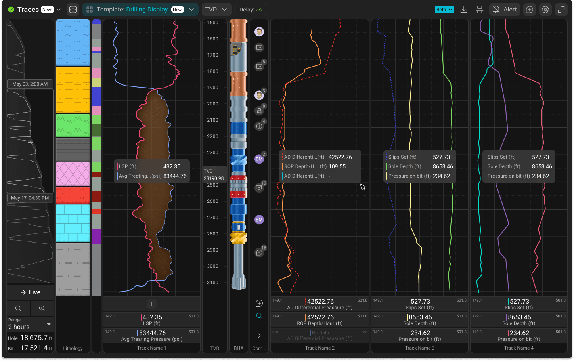Click the Track Name 4 label
The image size is (574, 361).
[x=519, y=348]
